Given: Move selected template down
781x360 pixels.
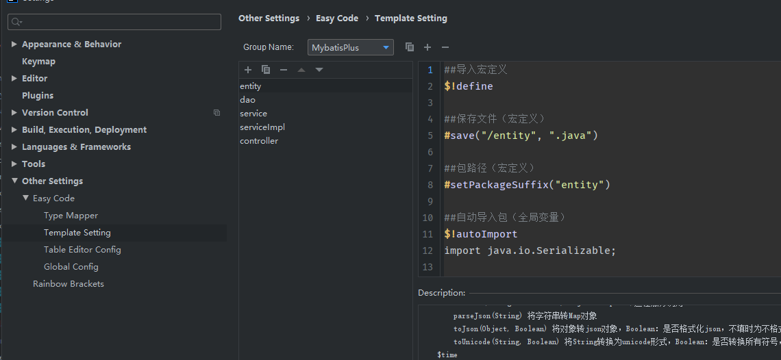Looking at the screenshot, I should (x=319, y=70).
